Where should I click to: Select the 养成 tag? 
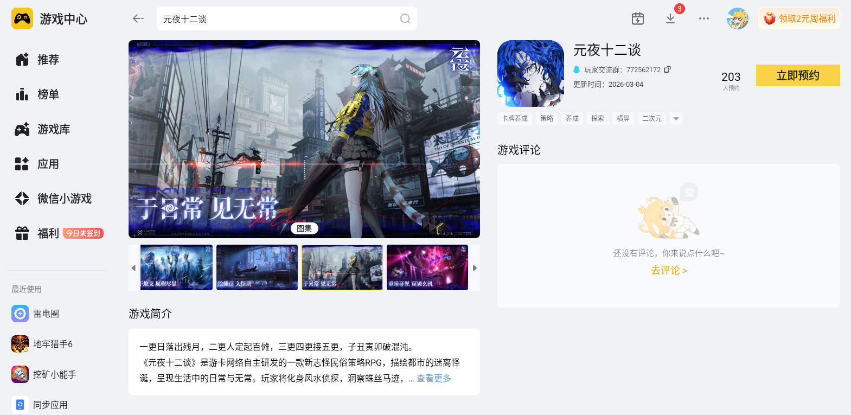tap(572, 118)
